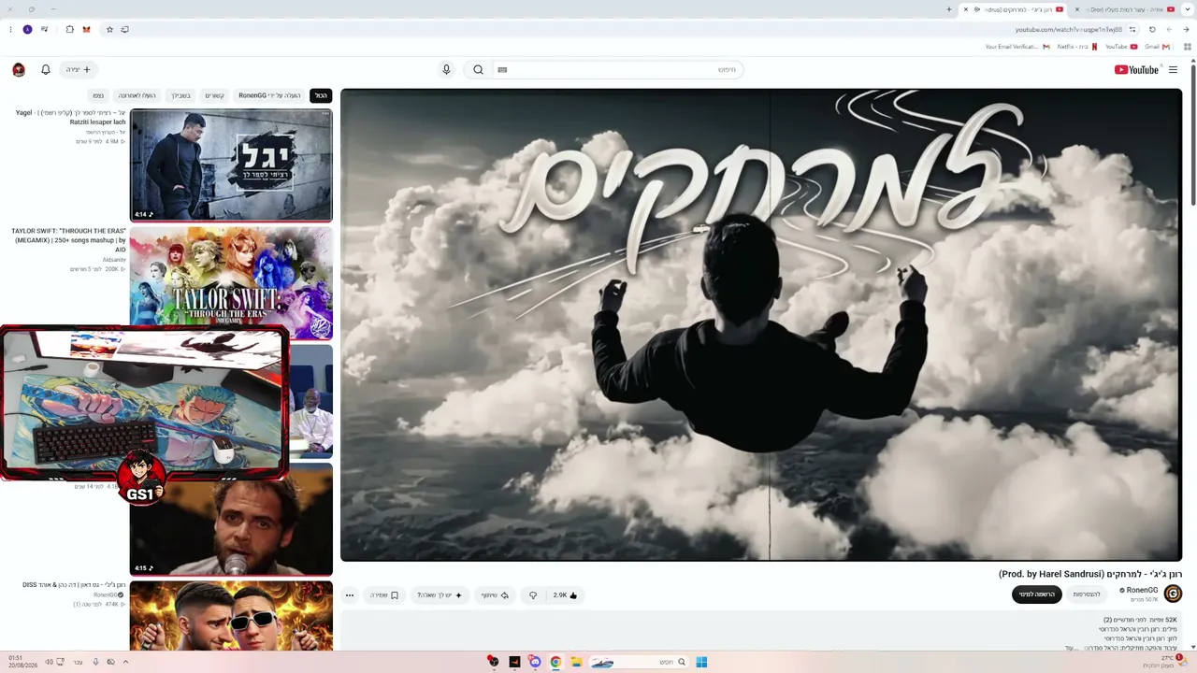Image resolution: width=1197 pixels, height=673 pixels.
Task: Save the video to a playlist
Action: pos(384,594)
